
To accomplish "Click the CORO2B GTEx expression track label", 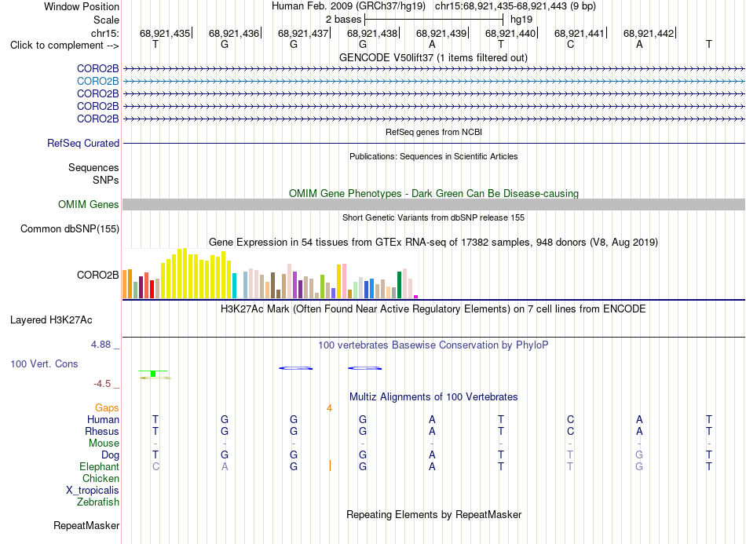I will click(x=97, y=276).
